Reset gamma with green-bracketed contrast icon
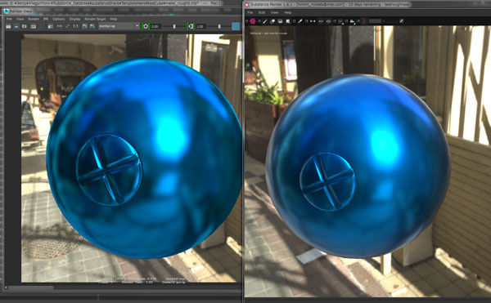The image size is (491, 303). [191, 27]
